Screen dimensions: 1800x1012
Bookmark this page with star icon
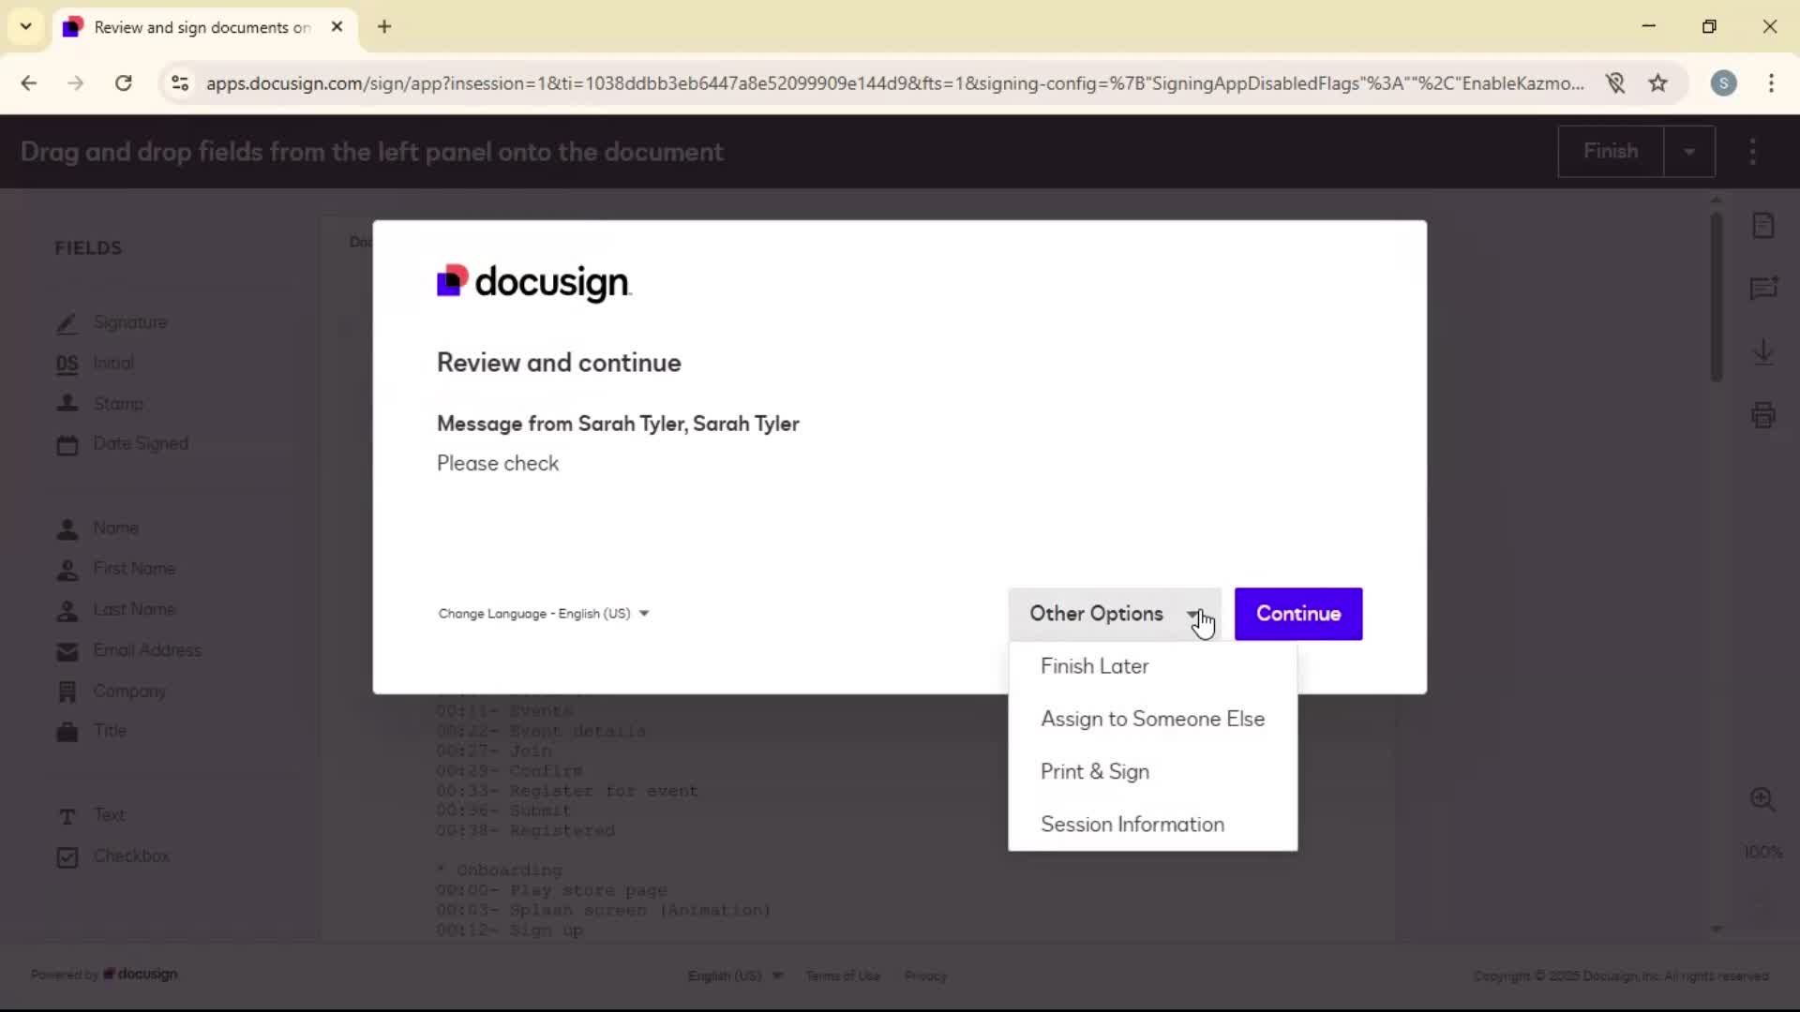(1658, 83)
